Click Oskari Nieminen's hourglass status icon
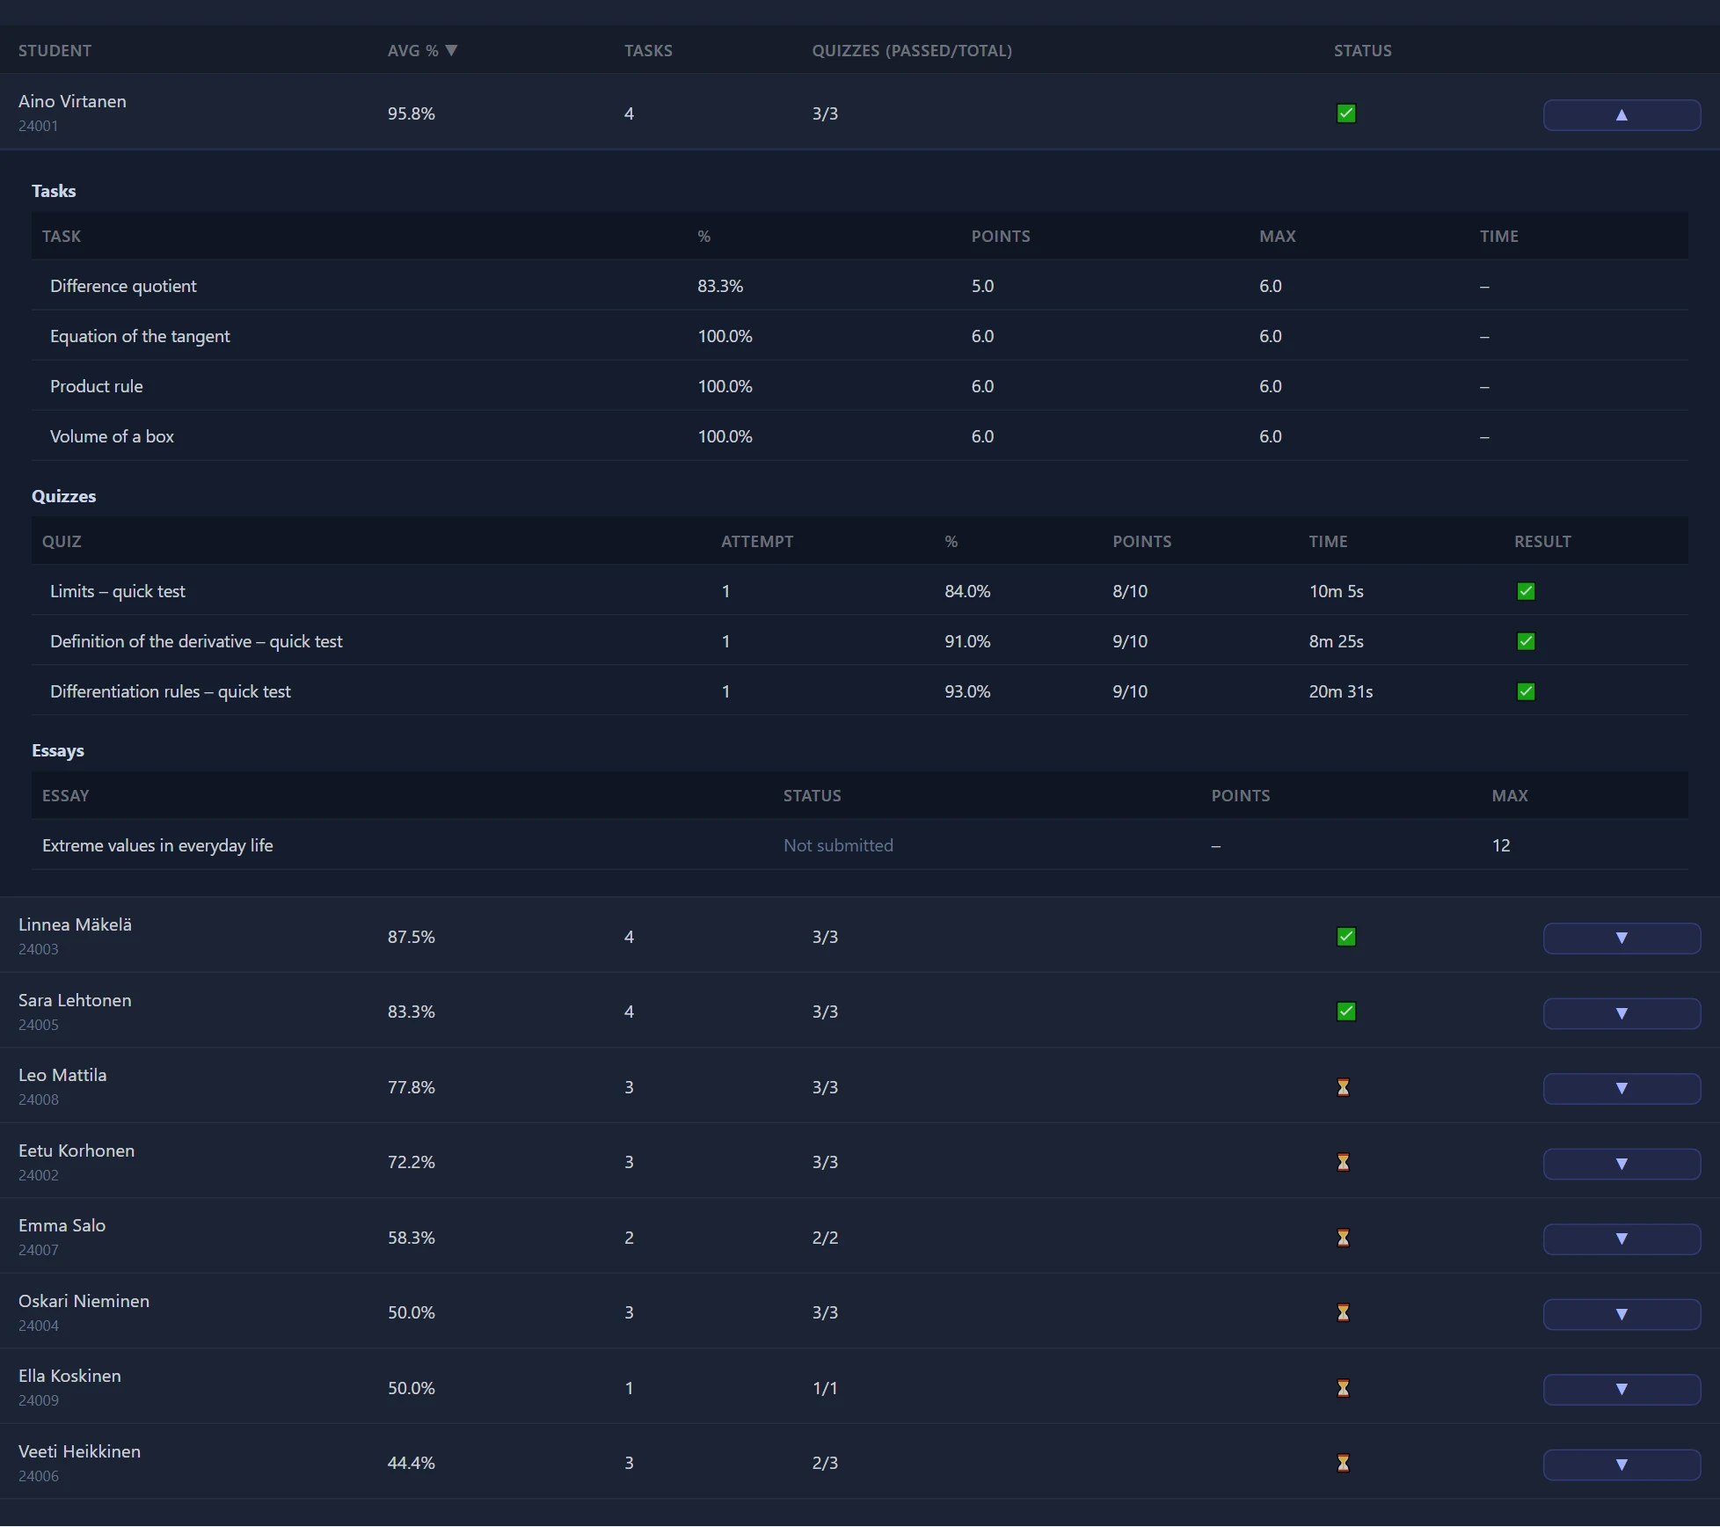Viewport: 1720px width, 1527px height. pos(1343,1312)
